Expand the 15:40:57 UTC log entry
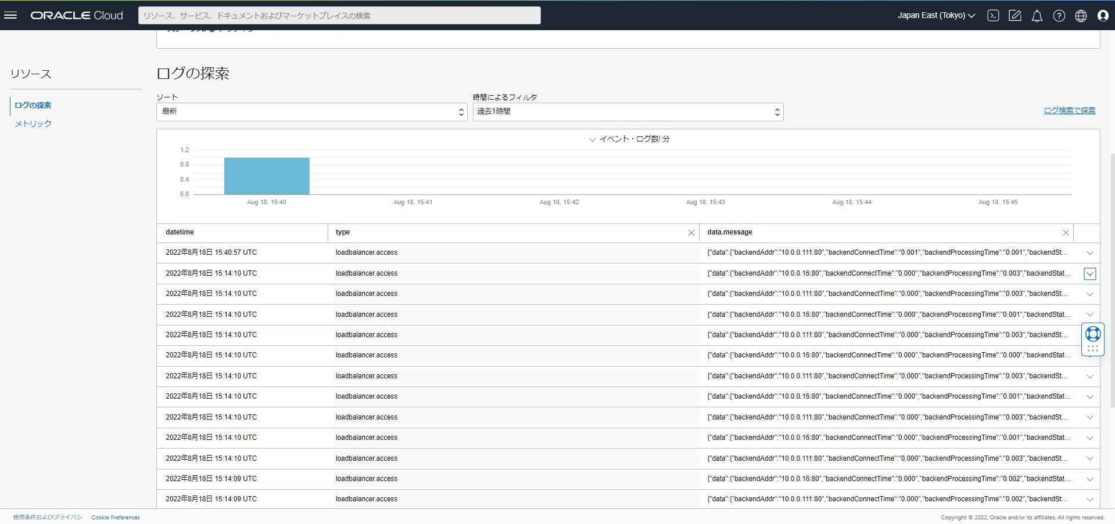The width and height of the screenshot is (1115, 524). pyautogui.click(x=1089, y=253)
